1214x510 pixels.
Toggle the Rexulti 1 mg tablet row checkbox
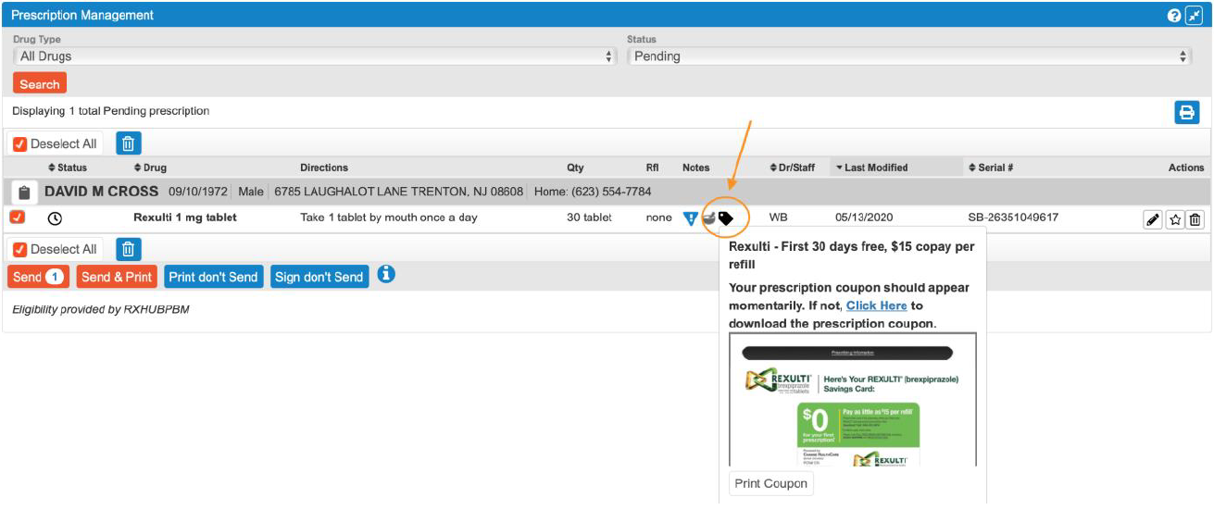pos(18,218)
